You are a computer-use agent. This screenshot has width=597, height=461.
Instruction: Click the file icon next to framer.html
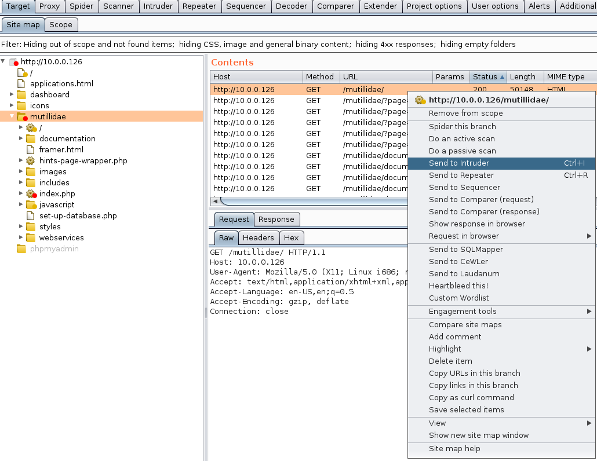point(31,150)
